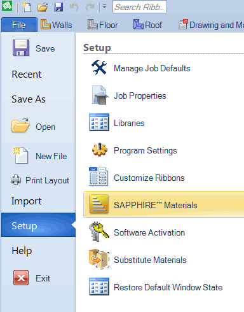Open Substitute Materials box icon

point(99,259)
